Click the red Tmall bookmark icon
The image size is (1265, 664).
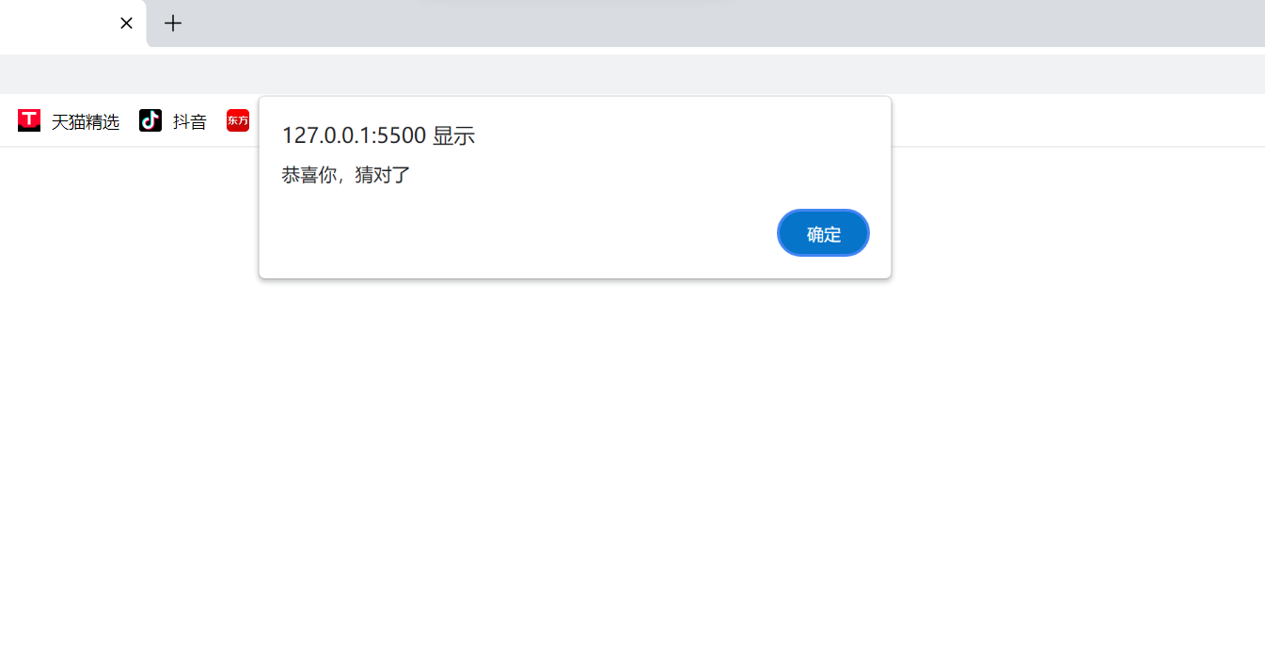pos(29,120)
